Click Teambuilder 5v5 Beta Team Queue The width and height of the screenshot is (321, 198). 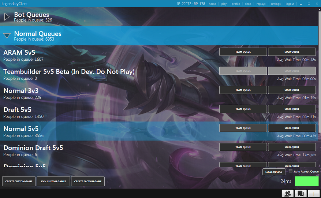pyautogui.click(x=243, y=71)
